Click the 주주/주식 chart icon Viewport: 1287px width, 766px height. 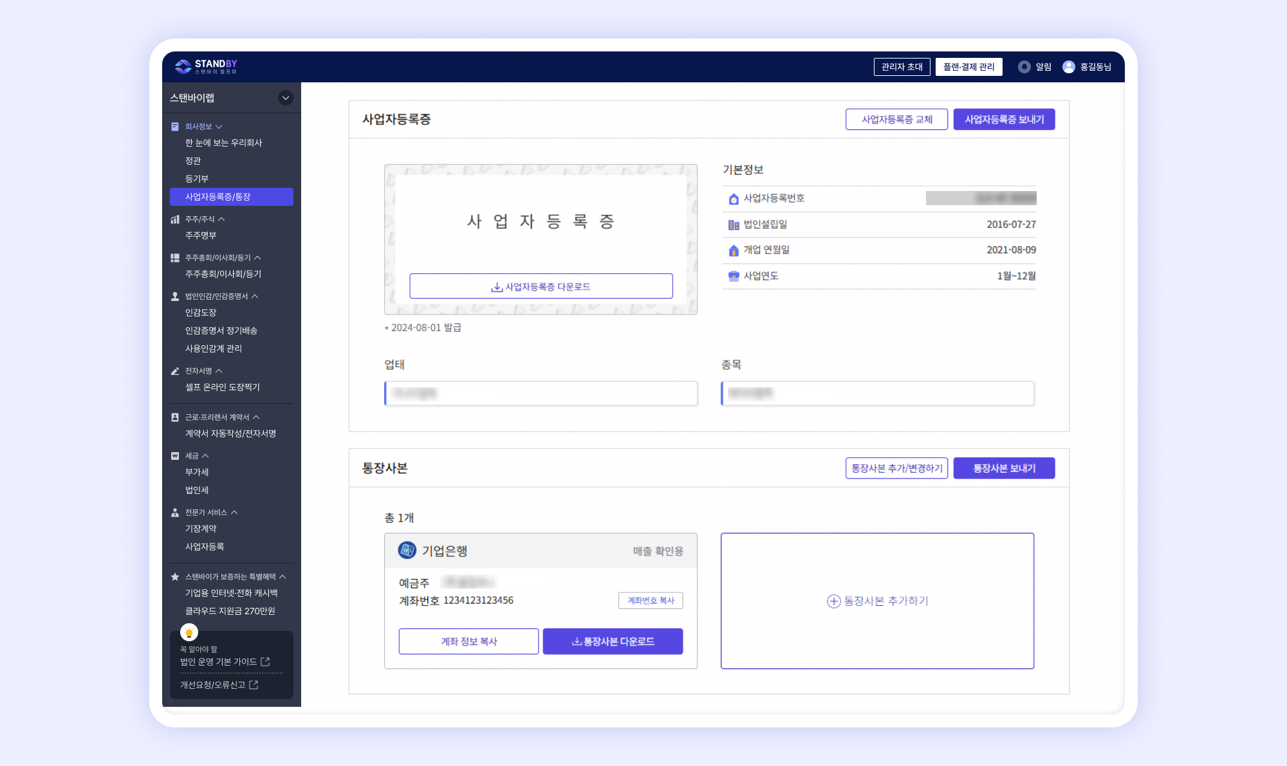tap(175, 219)
